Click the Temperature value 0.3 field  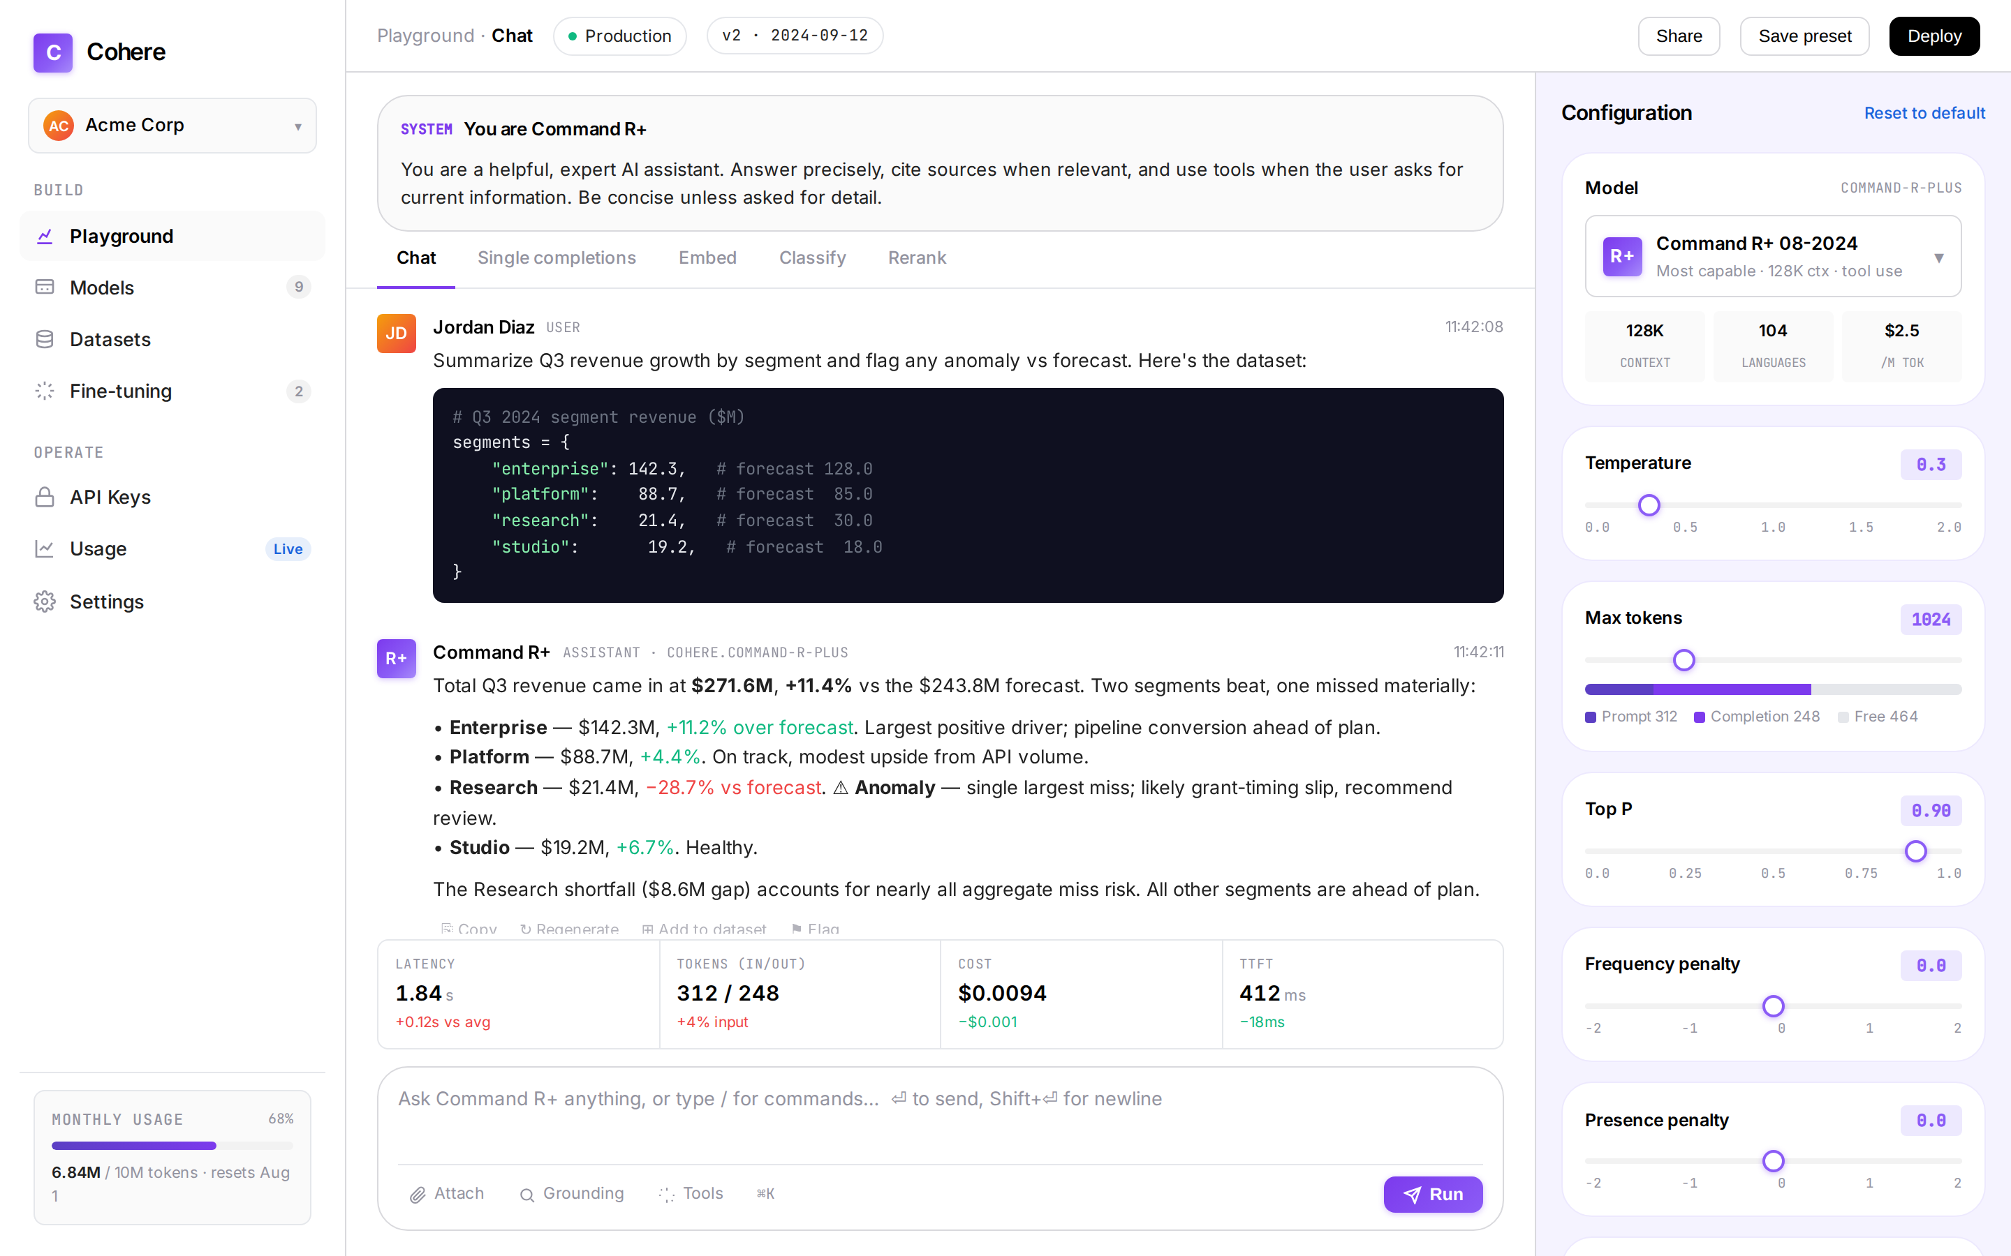(1931, 464)
